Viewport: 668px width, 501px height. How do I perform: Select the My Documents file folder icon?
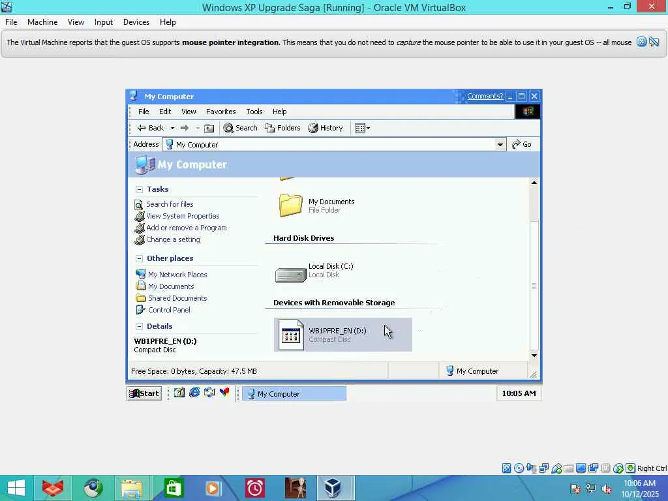point(290,205)
